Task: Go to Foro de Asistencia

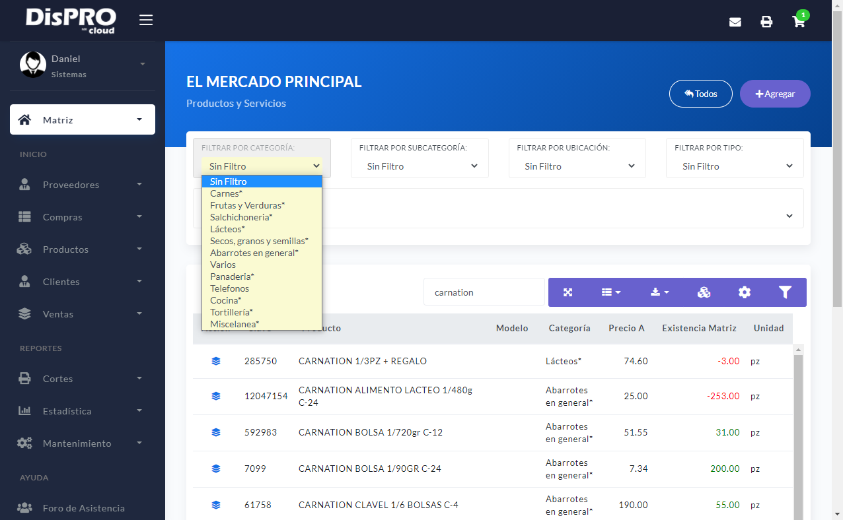Action: (x=82, y=507)
